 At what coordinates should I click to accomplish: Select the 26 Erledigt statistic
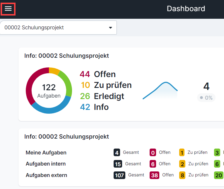(x=102, y=96)
